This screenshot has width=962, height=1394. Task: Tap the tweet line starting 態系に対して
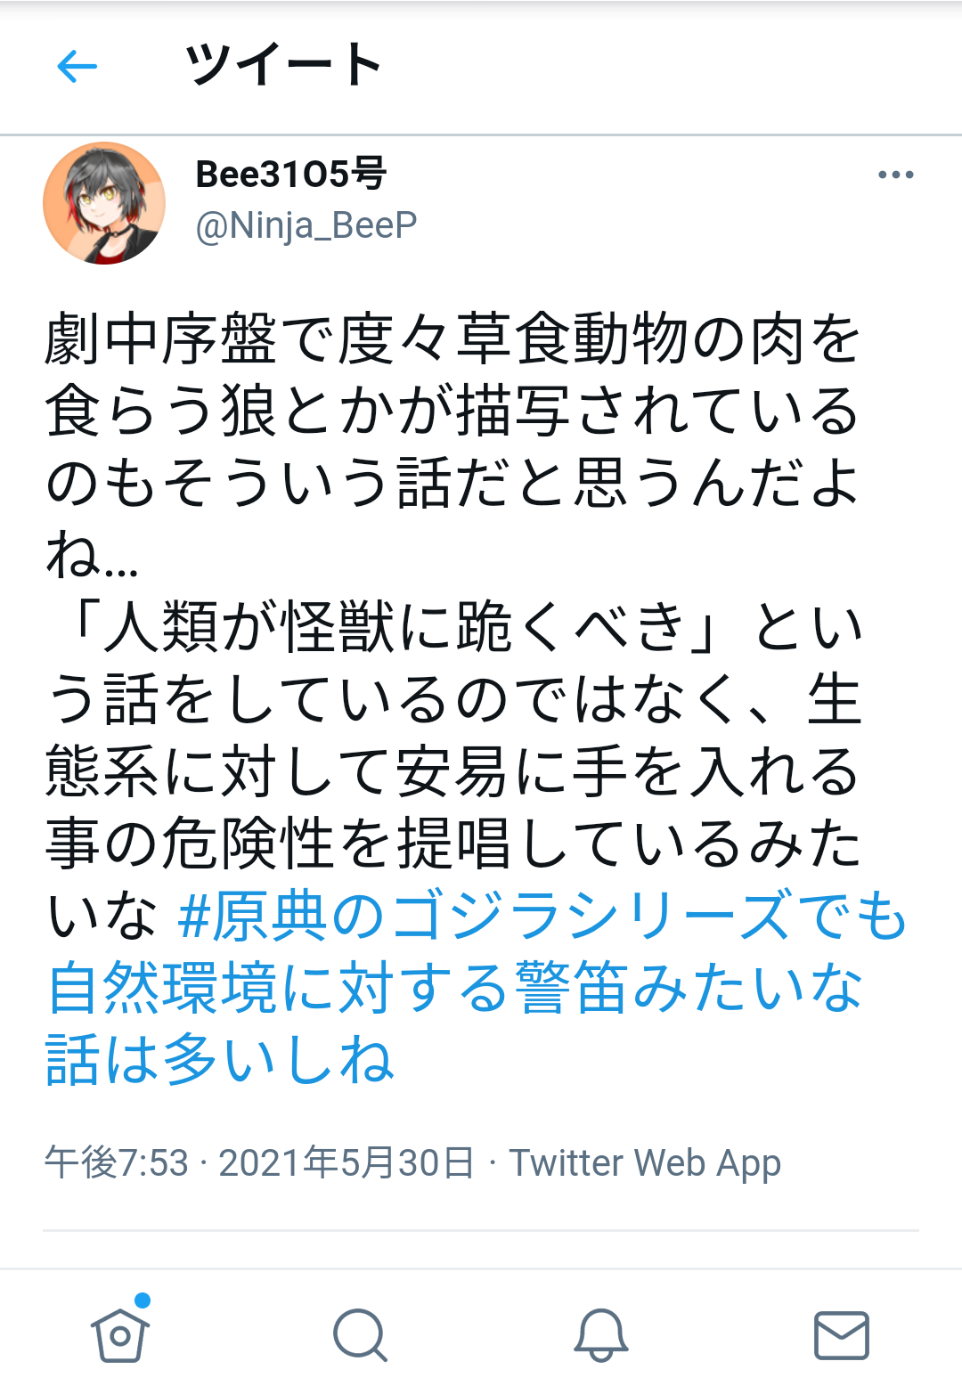[452, 771]
